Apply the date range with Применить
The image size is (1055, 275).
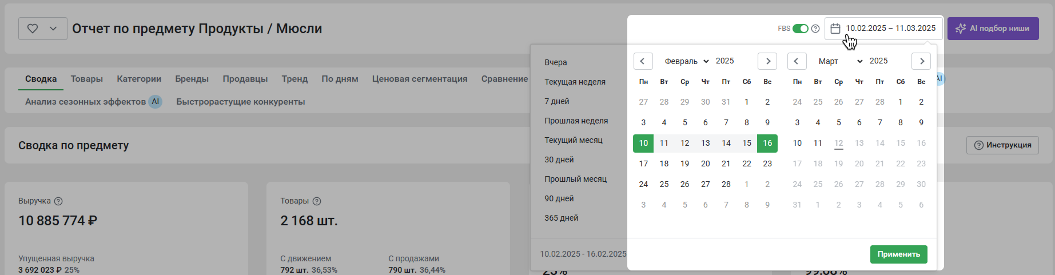click(x=898, y=254)
